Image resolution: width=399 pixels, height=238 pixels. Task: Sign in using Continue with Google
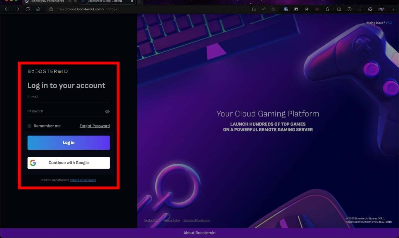pyautogui.click(x=68, y=163)
